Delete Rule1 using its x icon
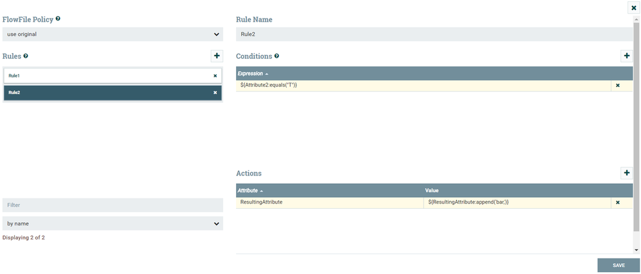Image resolution: width=641 pixels, height=274 pixels. 215,76
